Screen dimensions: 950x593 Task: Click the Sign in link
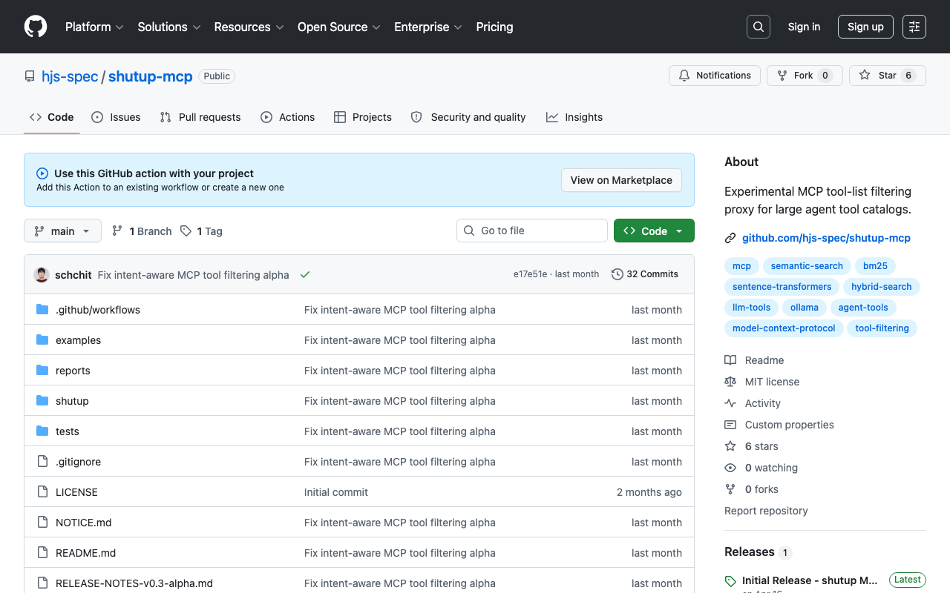(804, 27)
